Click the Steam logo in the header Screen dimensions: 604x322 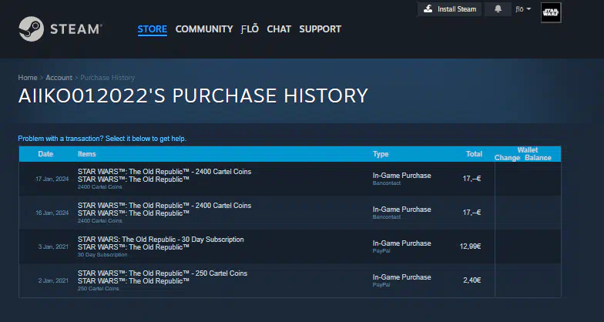pos(60,29)
